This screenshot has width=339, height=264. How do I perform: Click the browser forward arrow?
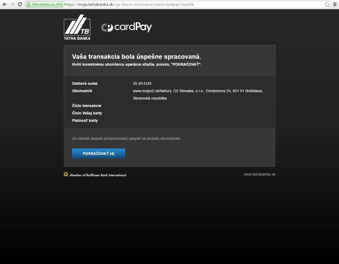point(12,4)
